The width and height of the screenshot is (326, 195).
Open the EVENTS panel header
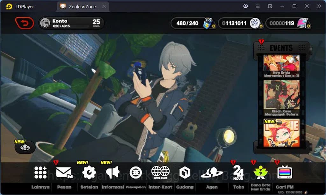click(x=281, y=48)
